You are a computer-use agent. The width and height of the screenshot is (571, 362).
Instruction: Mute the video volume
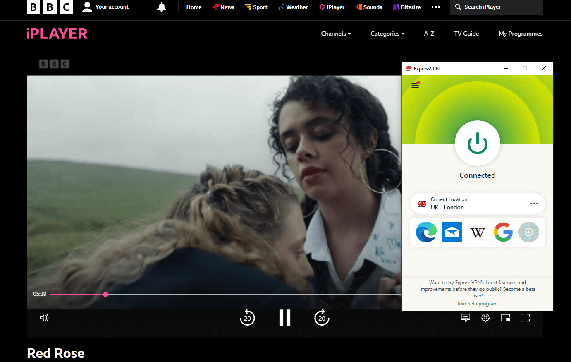coord(44,318)
